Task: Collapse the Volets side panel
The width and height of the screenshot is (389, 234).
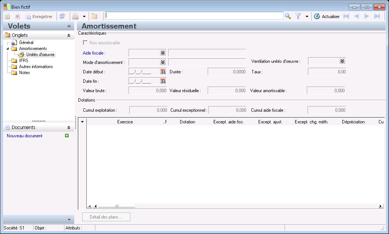Action: tap(69, 26)
